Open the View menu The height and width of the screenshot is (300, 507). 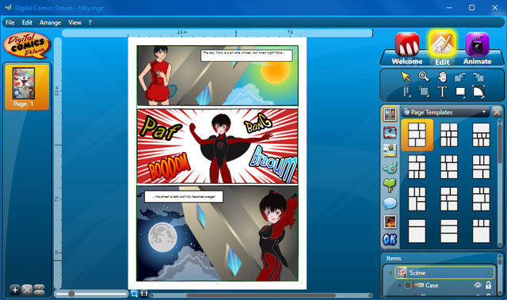[x=74, y=22]
